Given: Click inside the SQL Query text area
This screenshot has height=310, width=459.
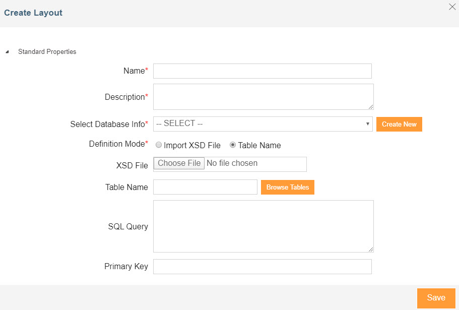Looking at the screenshot, I should [x=262, y=226].
